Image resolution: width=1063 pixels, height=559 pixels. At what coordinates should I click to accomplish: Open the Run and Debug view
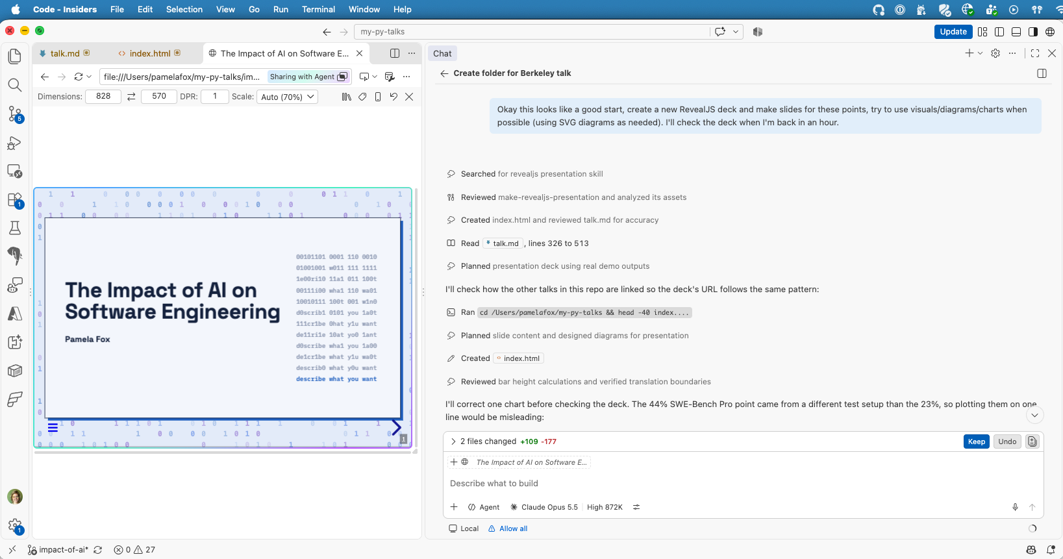(x=14, y=143)
